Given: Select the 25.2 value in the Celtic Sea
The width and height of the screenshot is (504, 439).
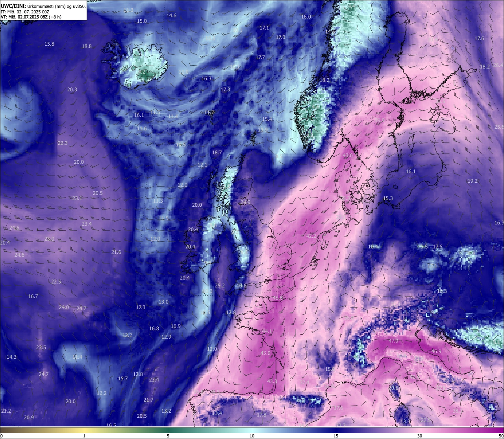Looking at the screenshot, I should click(x=220, y=286).
